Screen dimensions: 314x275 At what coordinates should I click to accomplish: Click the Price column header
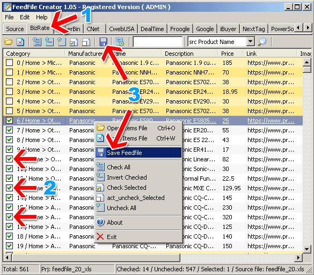(x=231, y=54)
